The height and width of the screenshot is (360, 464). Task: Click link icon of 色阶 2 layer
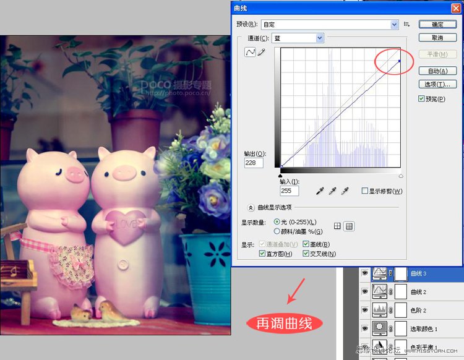(x=390, y=310)
